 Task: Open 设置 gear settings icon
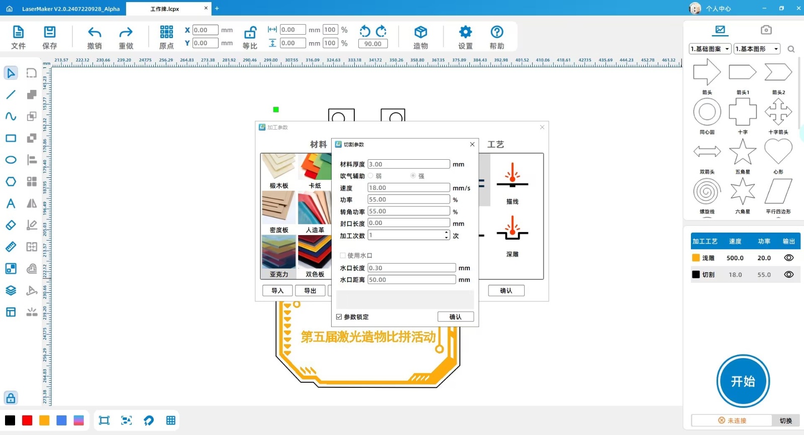point(465,33)
